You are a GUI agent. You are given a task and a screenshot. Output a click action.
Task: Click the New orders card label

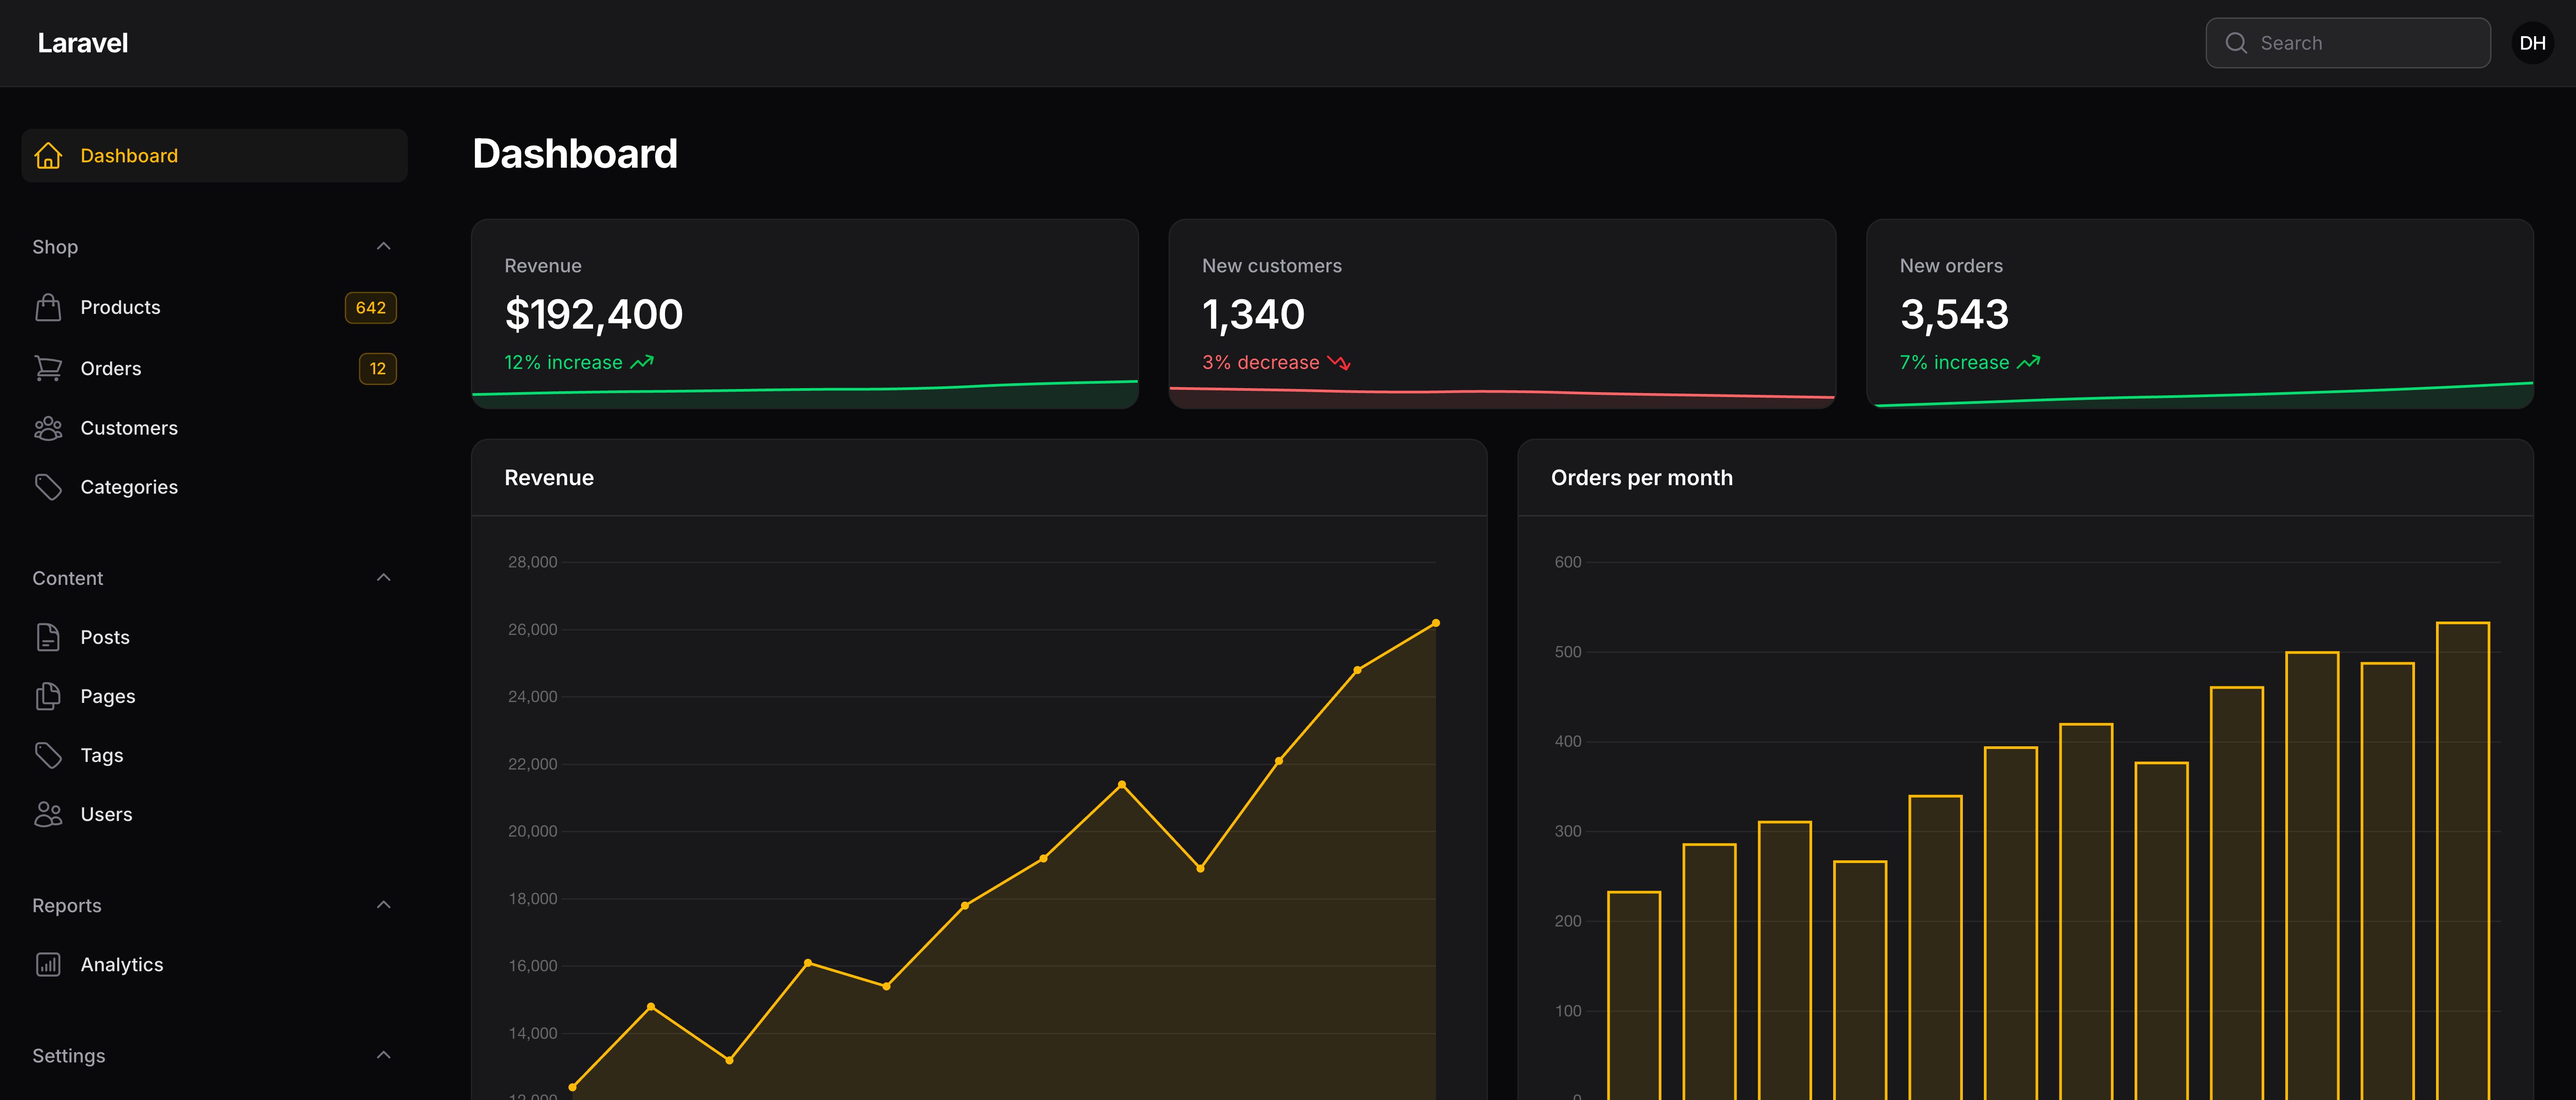[x=1951, y=266]
